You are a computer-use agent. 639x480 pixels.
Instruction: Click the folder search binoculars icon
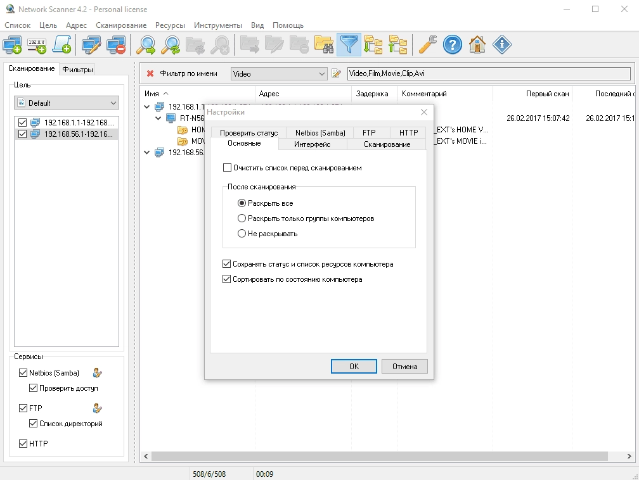pyautogui.click(x=324, y=45)
